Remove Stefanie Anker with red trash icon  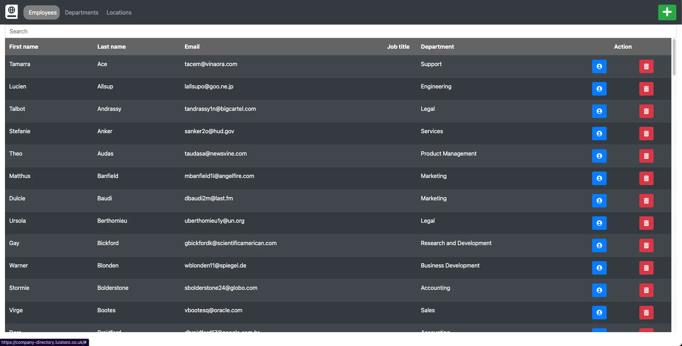coord(646,134)
